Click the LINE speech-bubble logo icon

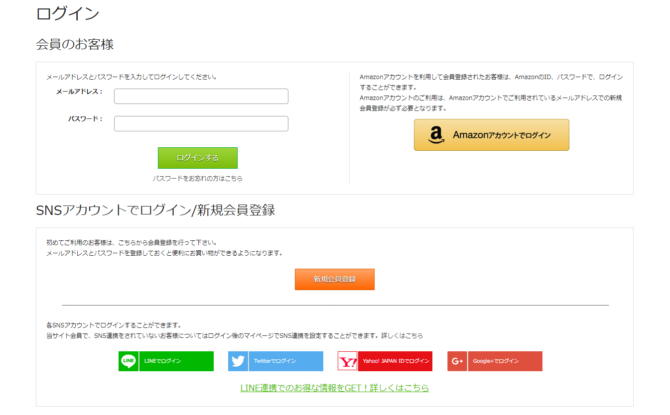click(129, 361)
